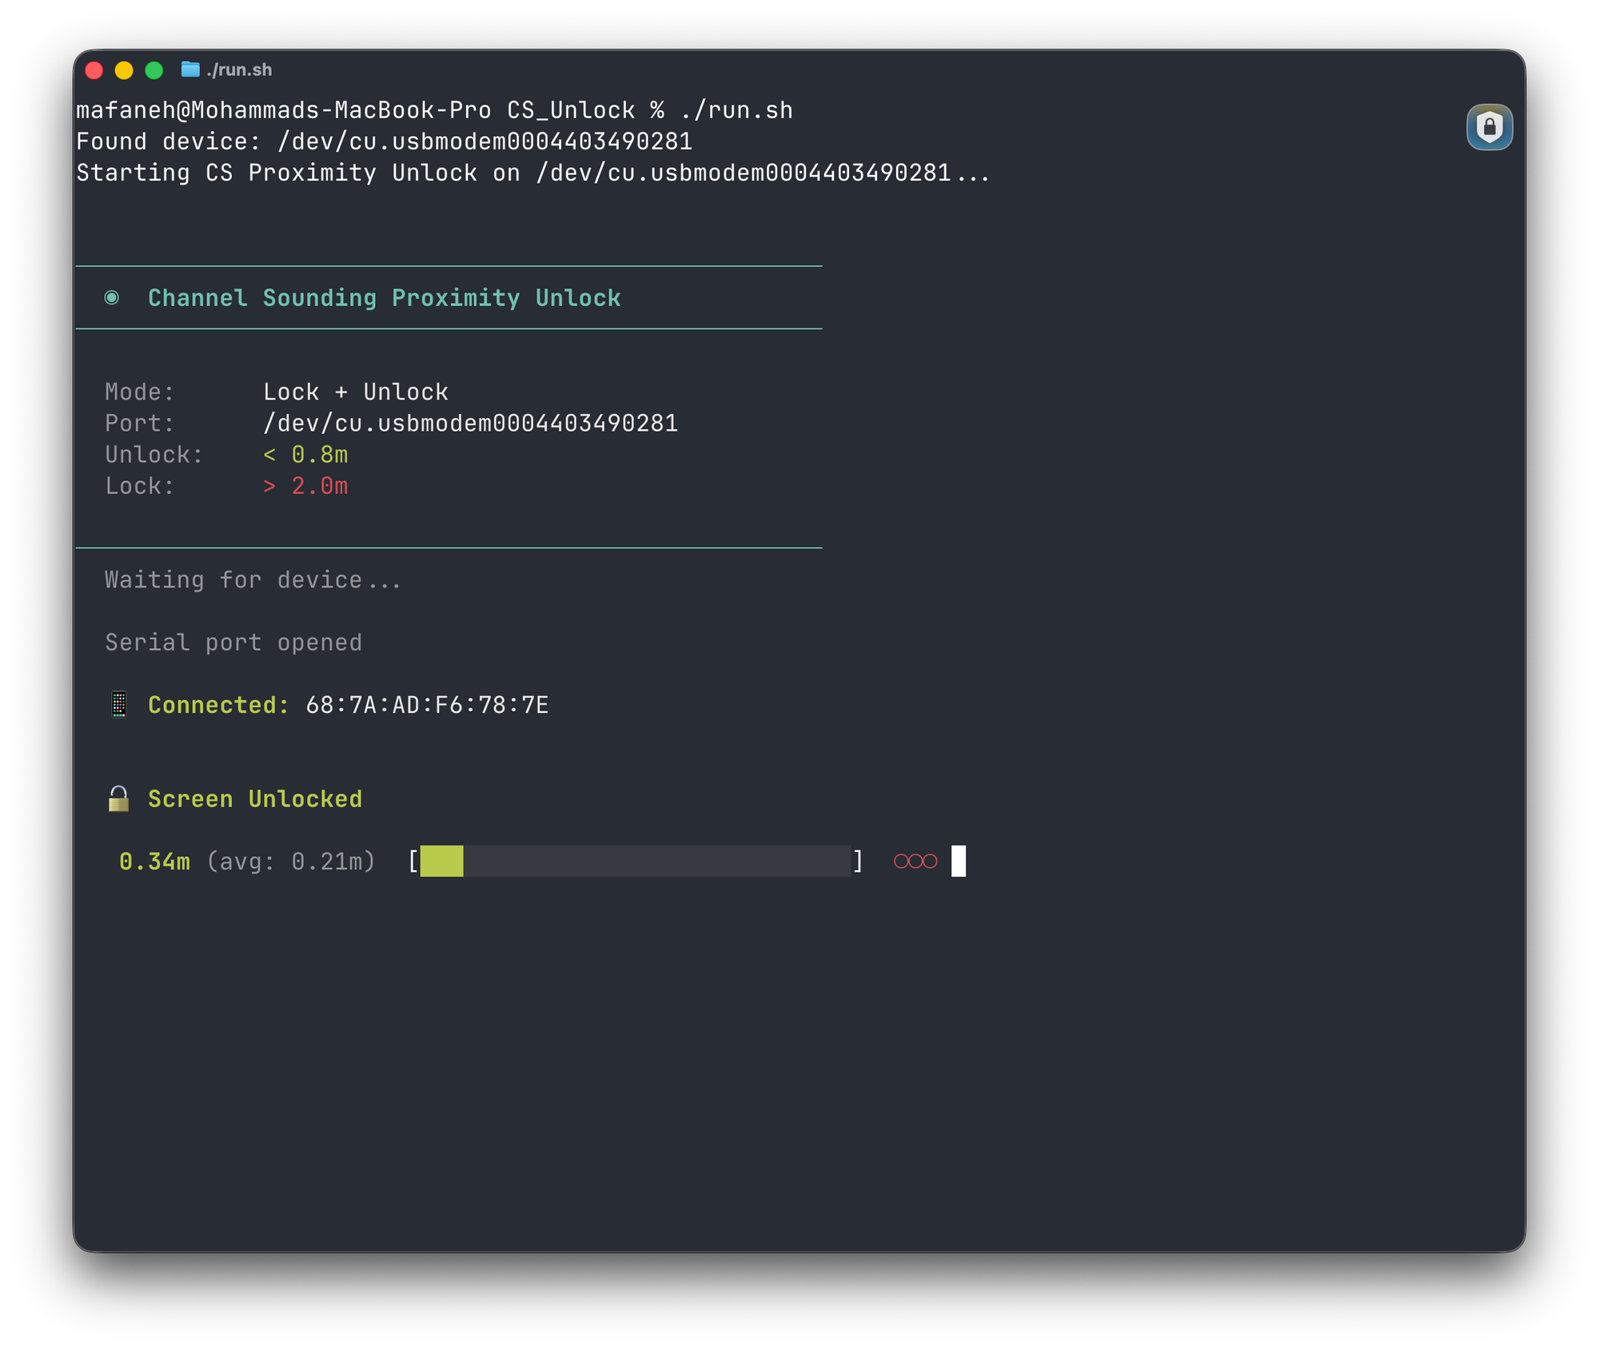
Task: Click the phone icon beside the Connected status
Action: (x=119, y=704)
